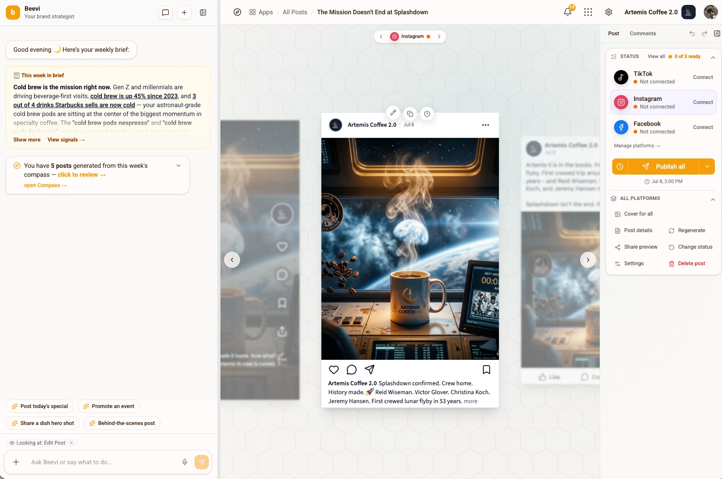
Task: Click the pencil edit icon above the post
Action: click(x=393, y=113)
